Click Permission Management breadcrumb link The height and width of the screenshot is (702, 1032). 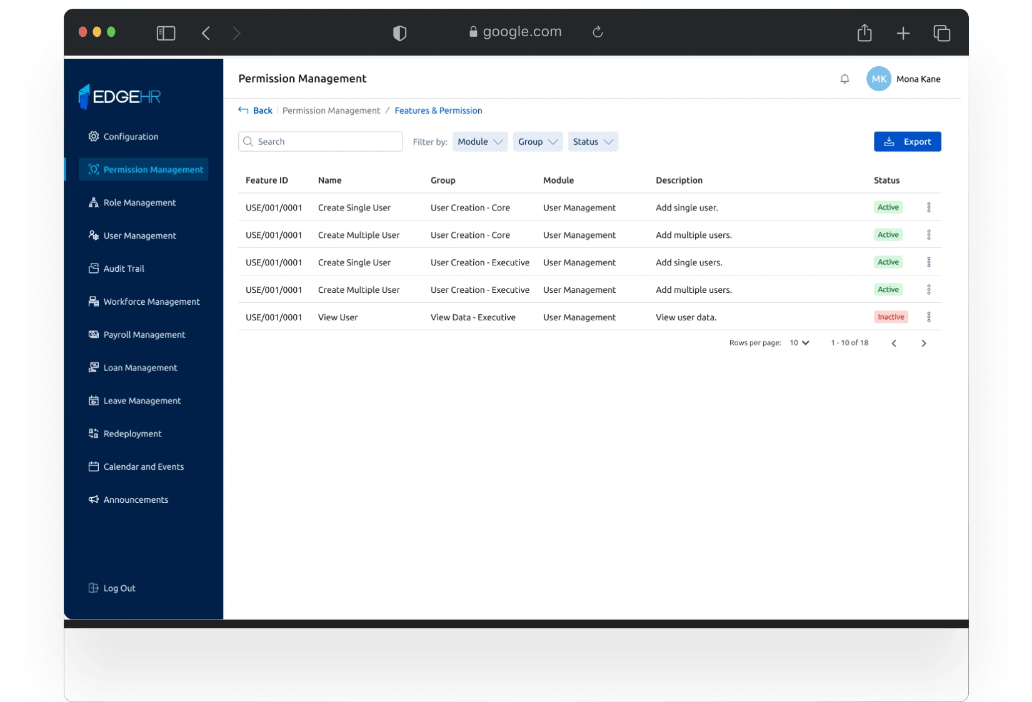(x=331, y=111)
